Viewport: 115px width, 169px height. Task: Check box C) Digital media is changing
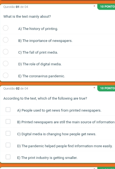pos(8,133)
